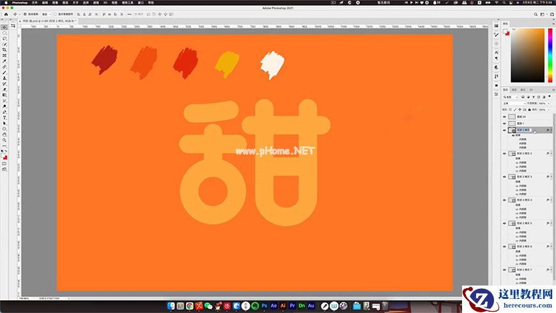
Task: Switch to the 通道 Channels tab
Action: [x=514, y=89]
